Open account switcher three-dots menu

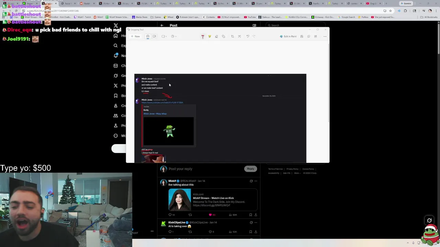[152, 231]
